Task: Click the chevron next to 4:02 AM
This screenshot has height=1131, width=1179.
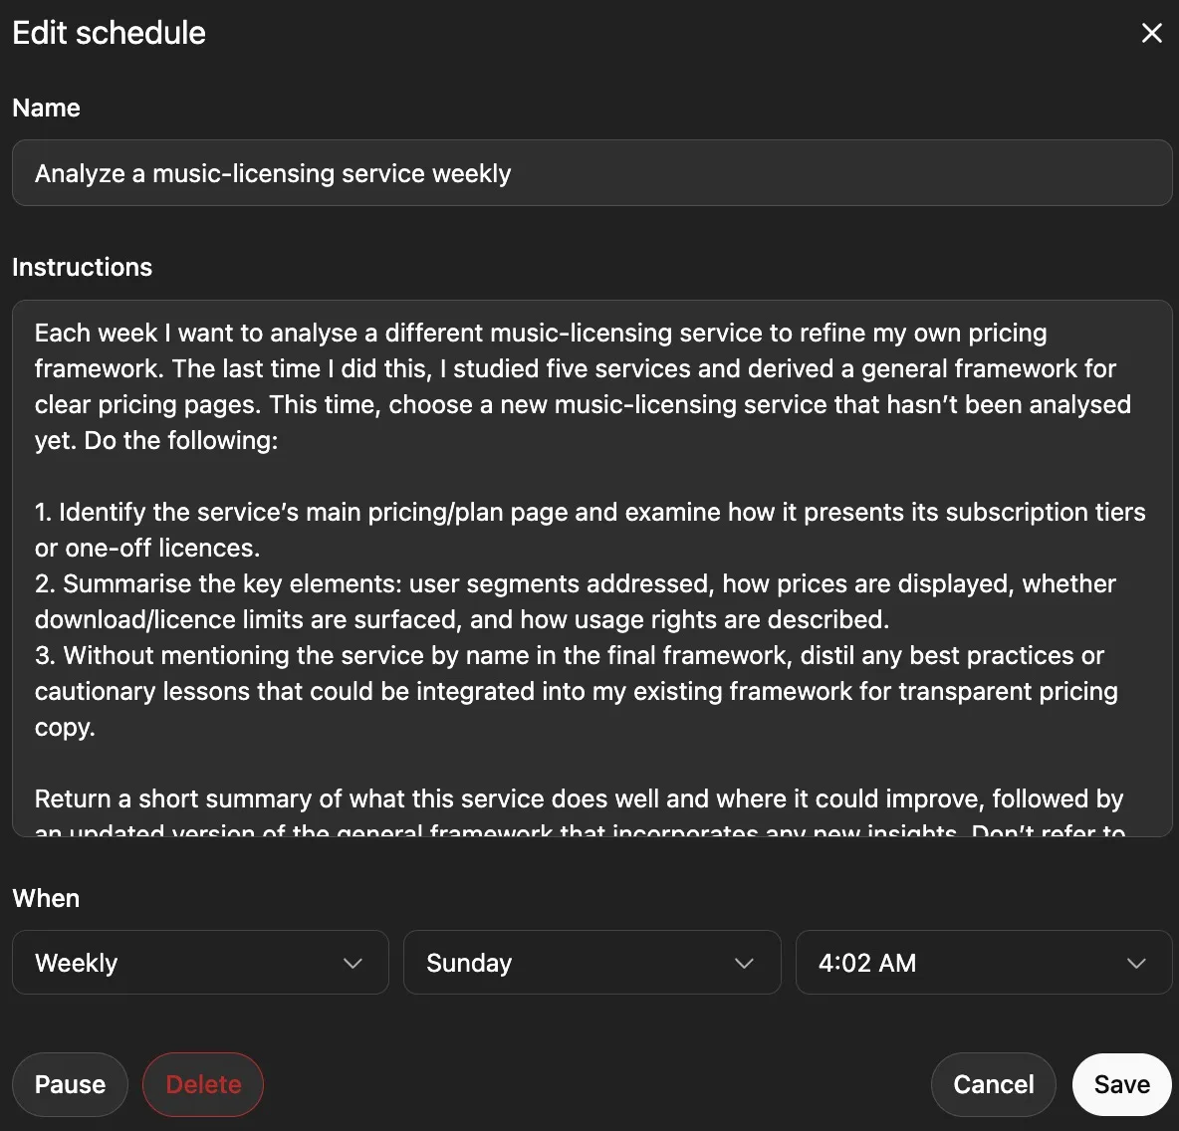Action: 1136,964
